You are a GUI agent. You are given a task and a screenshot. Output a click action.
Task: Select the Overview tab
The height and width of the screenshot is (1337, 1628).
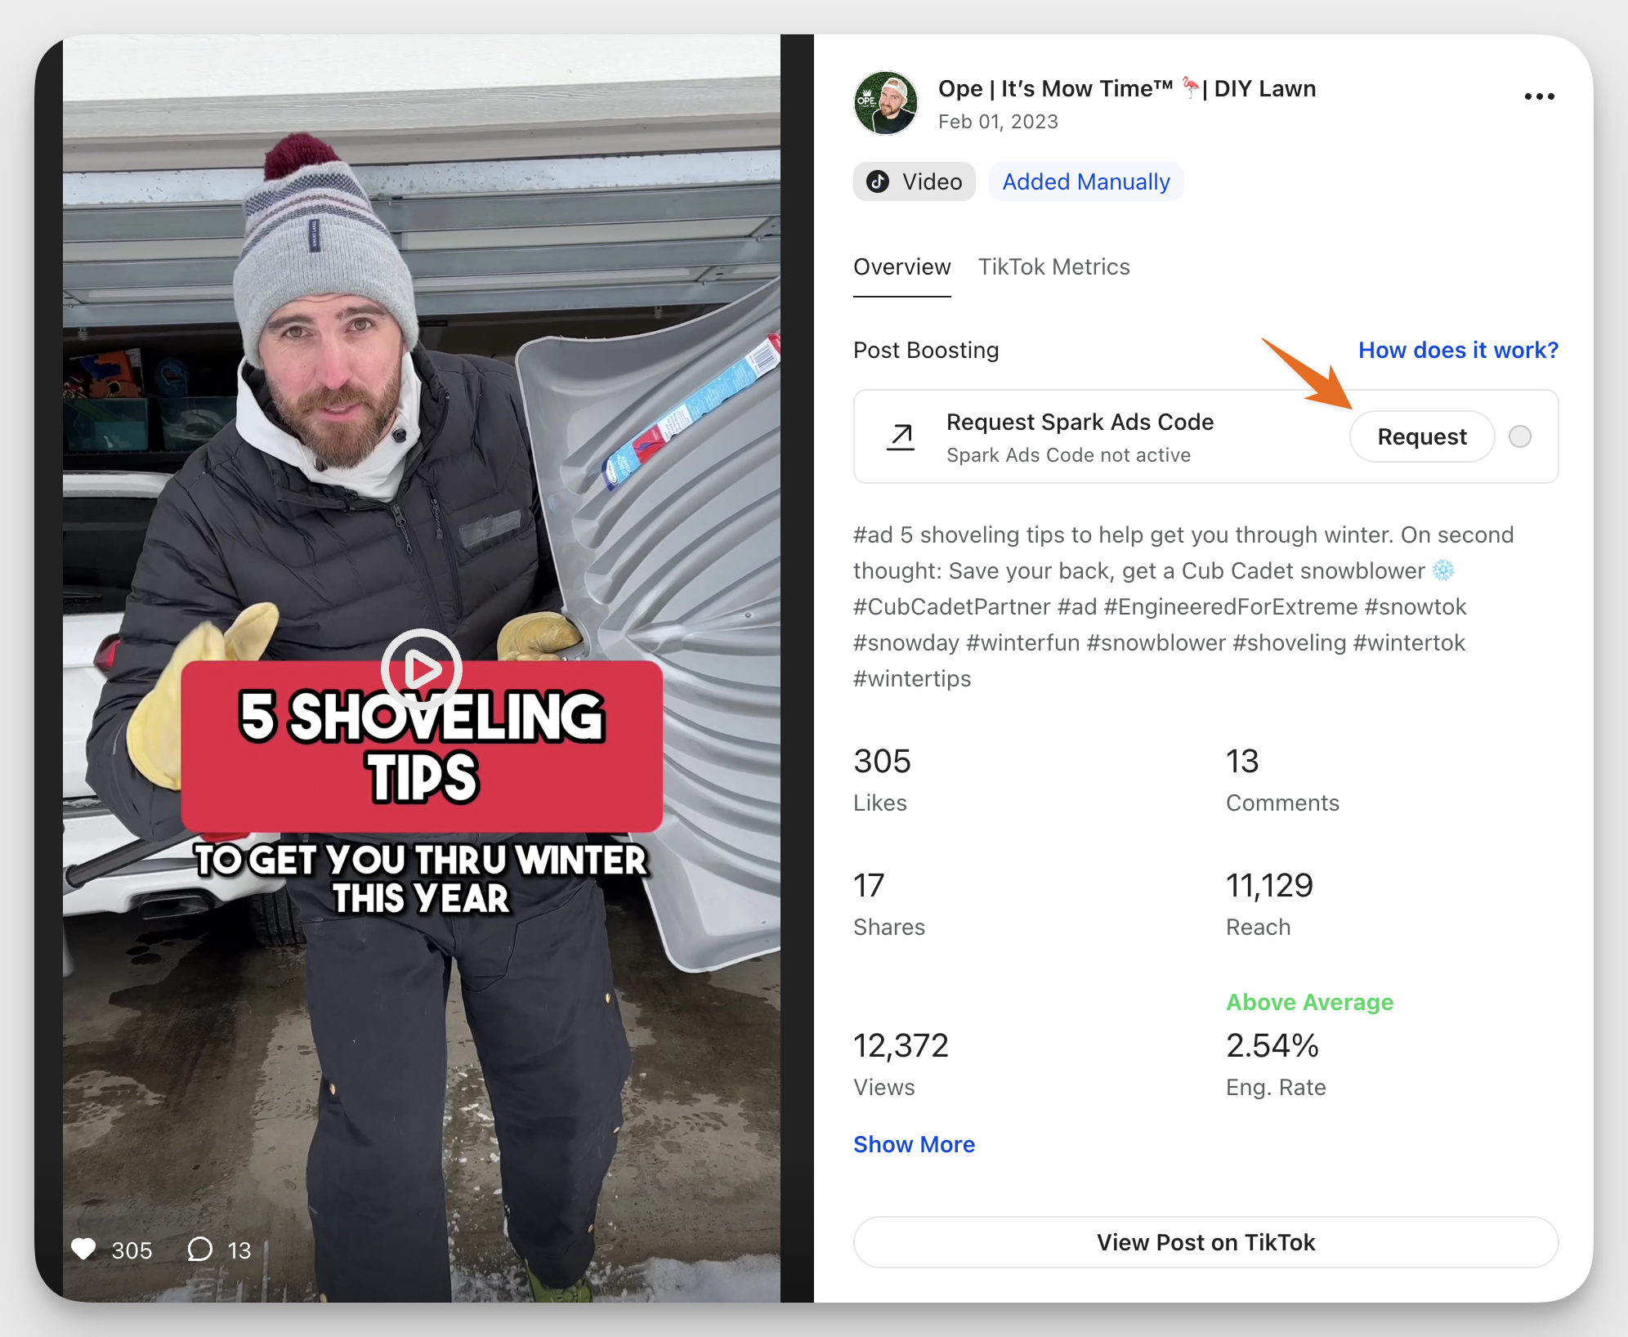(x=902, y=267)
